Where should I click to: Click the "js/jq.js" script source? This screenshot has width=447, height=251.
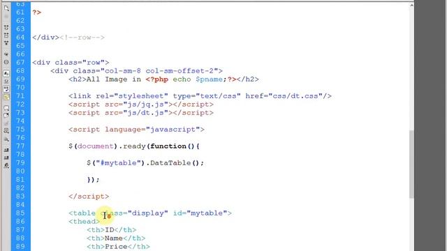[146, 105]
